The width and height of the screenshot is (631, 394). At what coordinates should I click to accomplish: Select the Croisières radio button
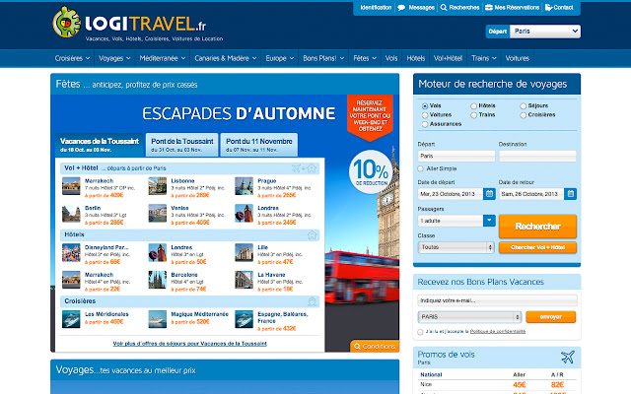(x=523, y=115)
